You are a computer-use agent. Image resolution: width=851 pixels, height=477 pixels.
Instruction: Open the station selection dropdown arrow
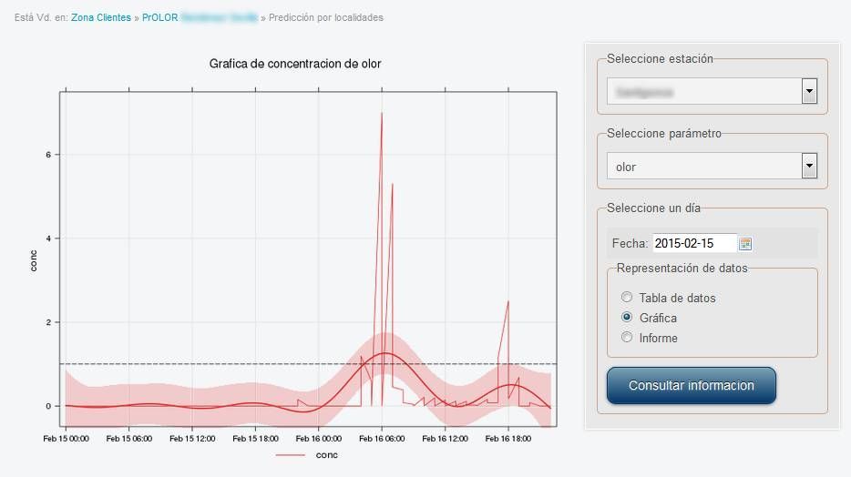pos(809,91)
